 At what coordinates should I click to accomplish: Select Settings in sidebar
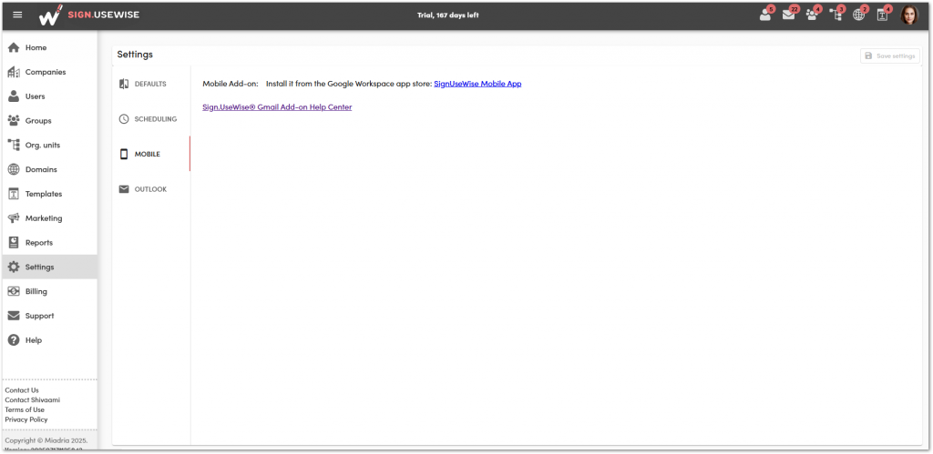click(49, 267)
